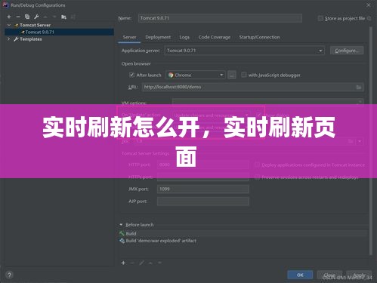
Task: Add a new run configuration
Action: [x=9, y=17]
